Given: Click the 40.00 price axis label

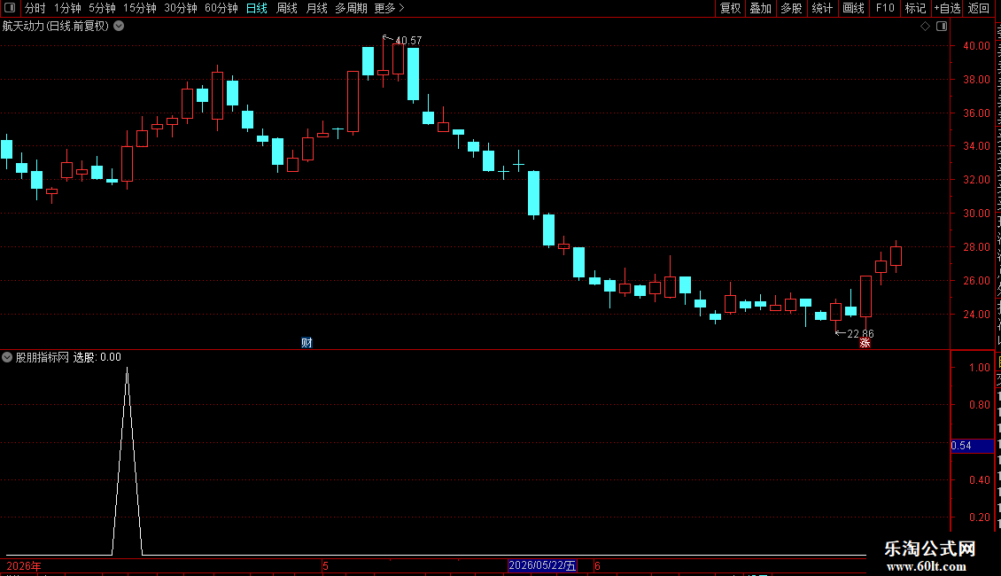Looking at the screenshot, I should (x=976, y=46).
